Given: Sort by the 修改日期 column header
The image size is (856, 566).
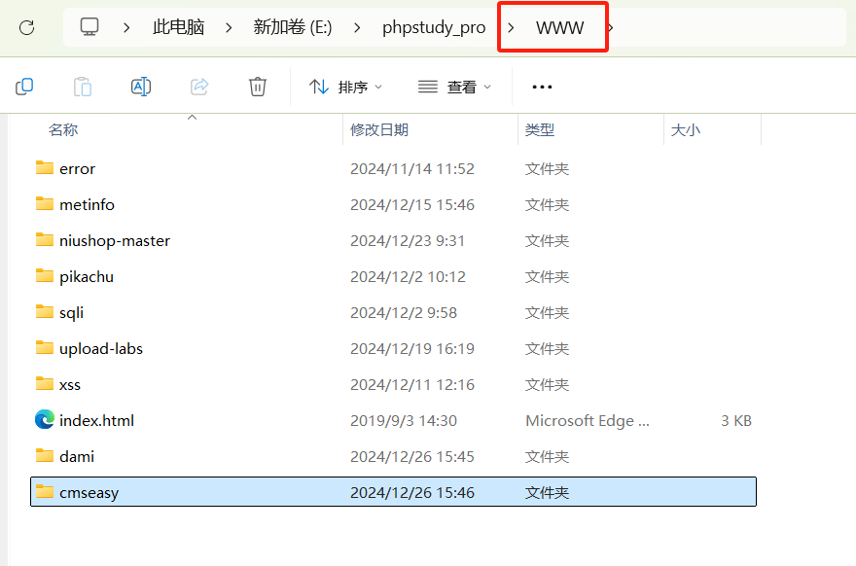Looking at the screenshot, I should pyautogui.click(x=379, y=130).
